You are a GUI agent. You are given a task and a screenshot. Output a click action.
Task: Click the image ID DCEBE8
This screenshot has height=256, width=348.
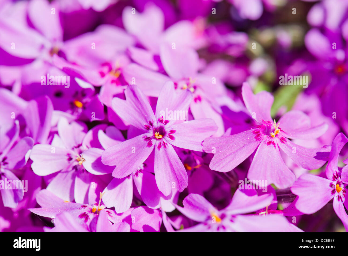319,240
